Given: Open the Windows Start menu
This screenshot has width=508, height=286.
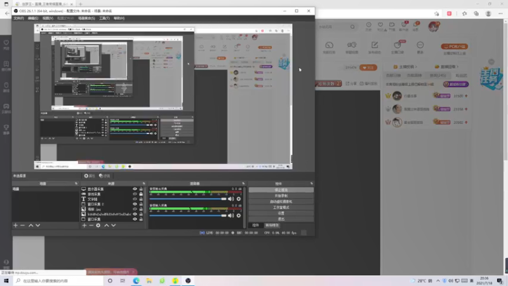Looking at the screenshot, I should pos(6,281).
